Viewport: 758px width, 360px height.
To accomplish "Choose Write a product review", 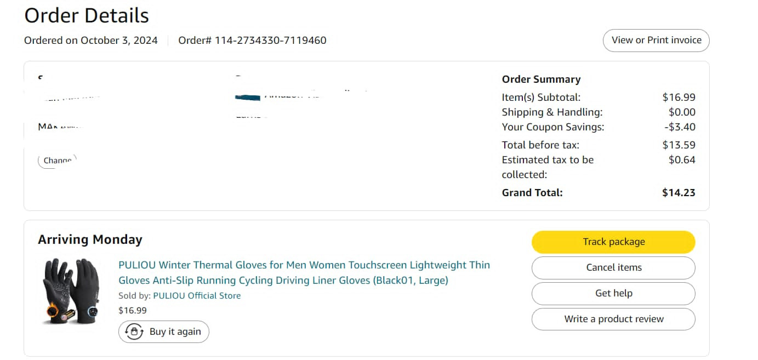I will coord(613,319).
